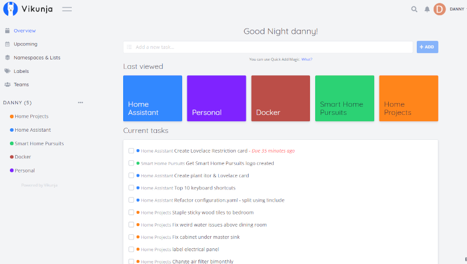Click the Powered by Vikunja link
The height and width of the screenshot is (264, 467).
point(39,185)
